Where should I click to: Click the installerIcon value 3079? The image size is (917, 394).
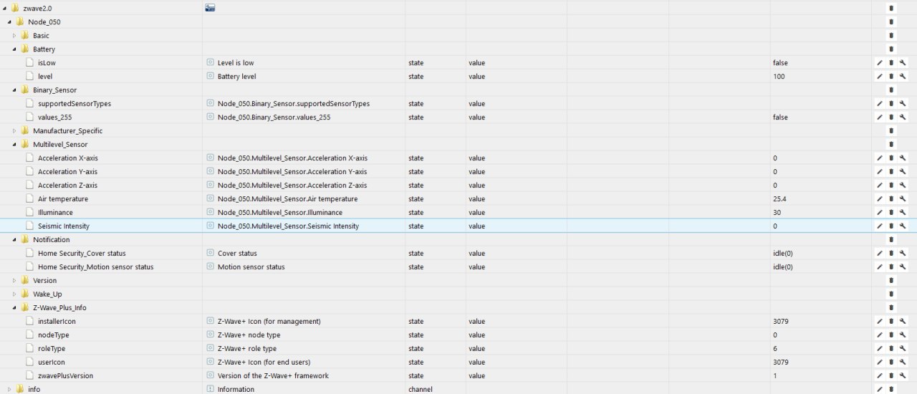(781, 322)
